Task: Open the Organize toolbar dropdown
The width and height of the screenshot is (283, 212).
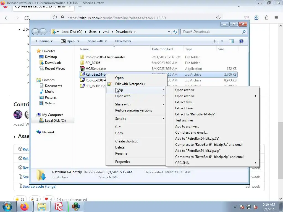Action: coord(44,41)
